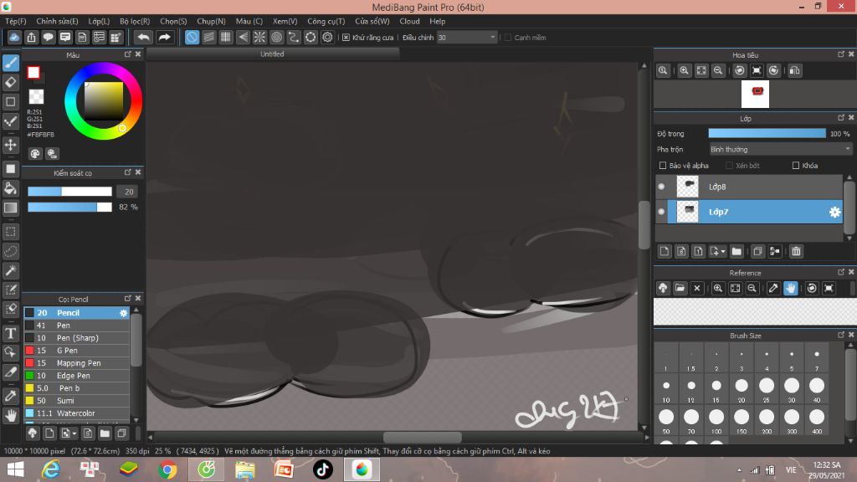Duplicate the layer in Layer panel
857x482 pixels.
click(x=757, y=251)
